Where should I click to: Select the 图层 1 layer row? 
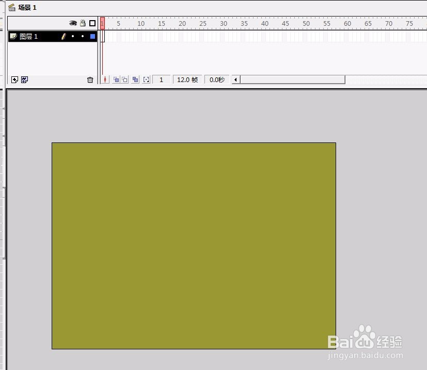coord(53,37)
